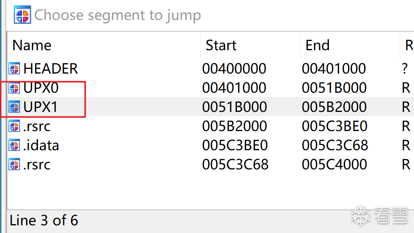Click the question mark in the HEADER row
414x233 pixels.
[405, 69]
